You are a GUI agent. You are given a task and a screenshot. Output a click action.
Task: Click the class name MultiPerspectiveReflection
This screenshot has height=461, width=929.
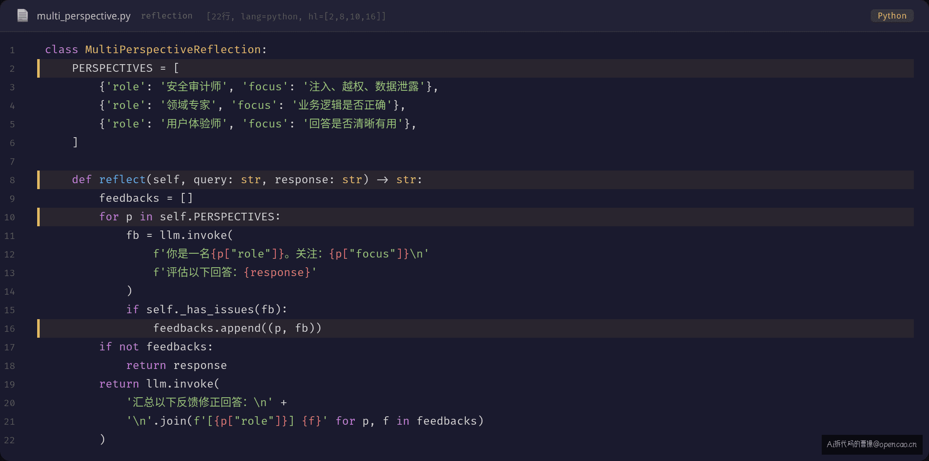coord(173,49)
